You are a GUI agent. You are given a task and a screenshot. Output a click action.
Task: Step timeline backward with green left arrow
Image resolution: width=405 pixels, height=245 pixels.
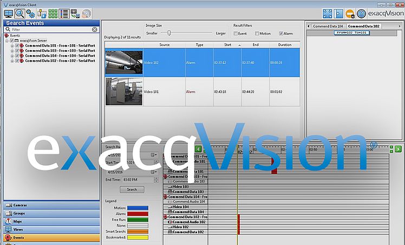pos(198,149)
